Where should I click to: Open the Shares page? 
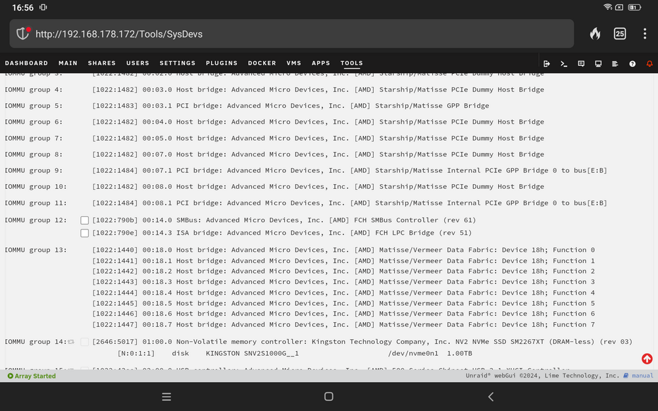coord(101,63)
